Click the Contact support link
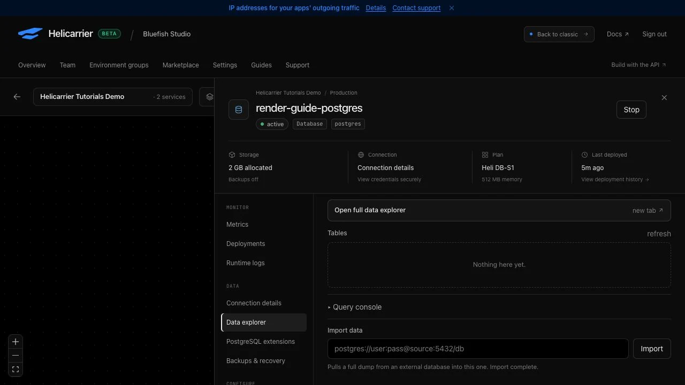The width and height of the screenshot is (685, 385). click(x=416, y=8)
